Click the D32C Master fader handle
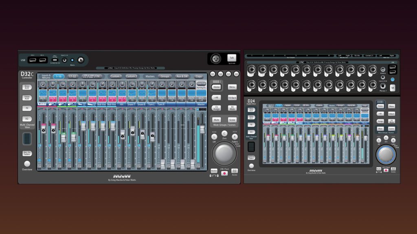The height and width of the screenshot is (234, 417). [x=202, y=129]
